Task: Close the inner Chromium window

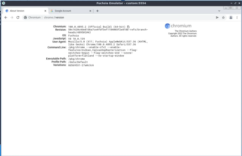Action: (x=237, y=8)
